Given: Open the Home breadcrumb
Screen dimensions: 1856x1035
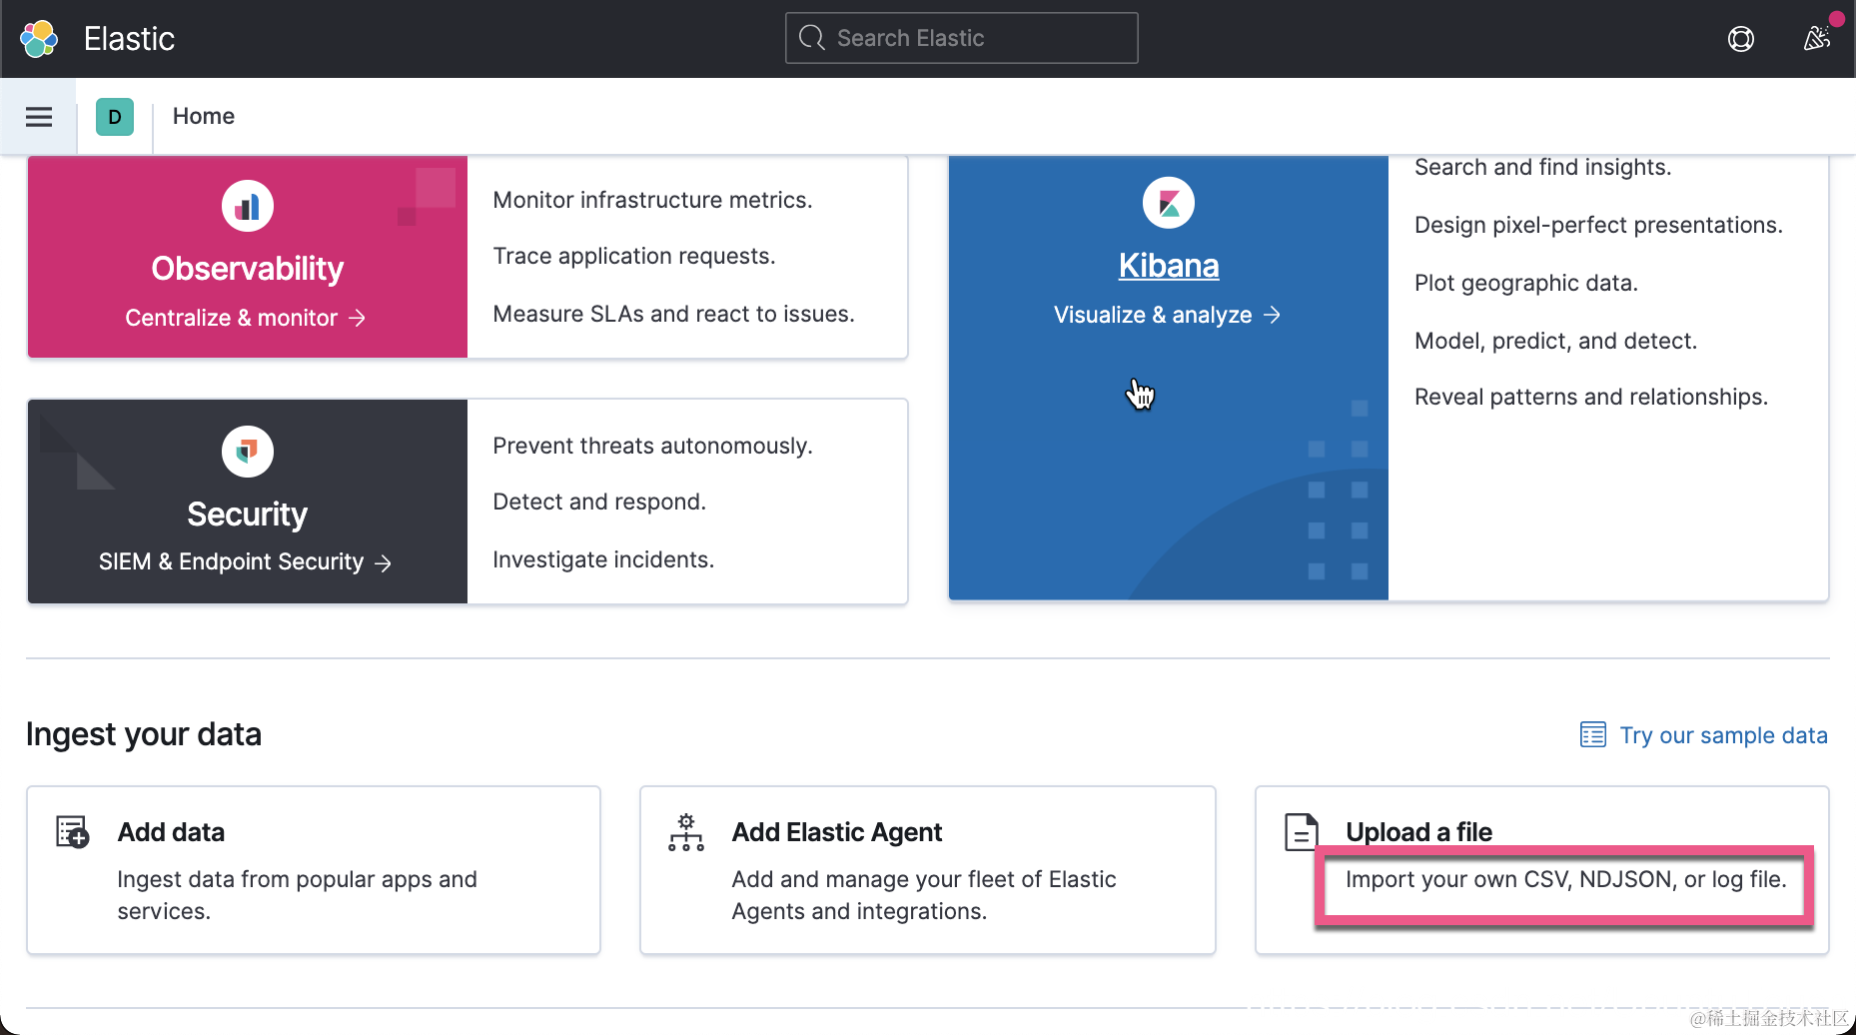Looking at the screenshot, I should (x=204, y=116).
